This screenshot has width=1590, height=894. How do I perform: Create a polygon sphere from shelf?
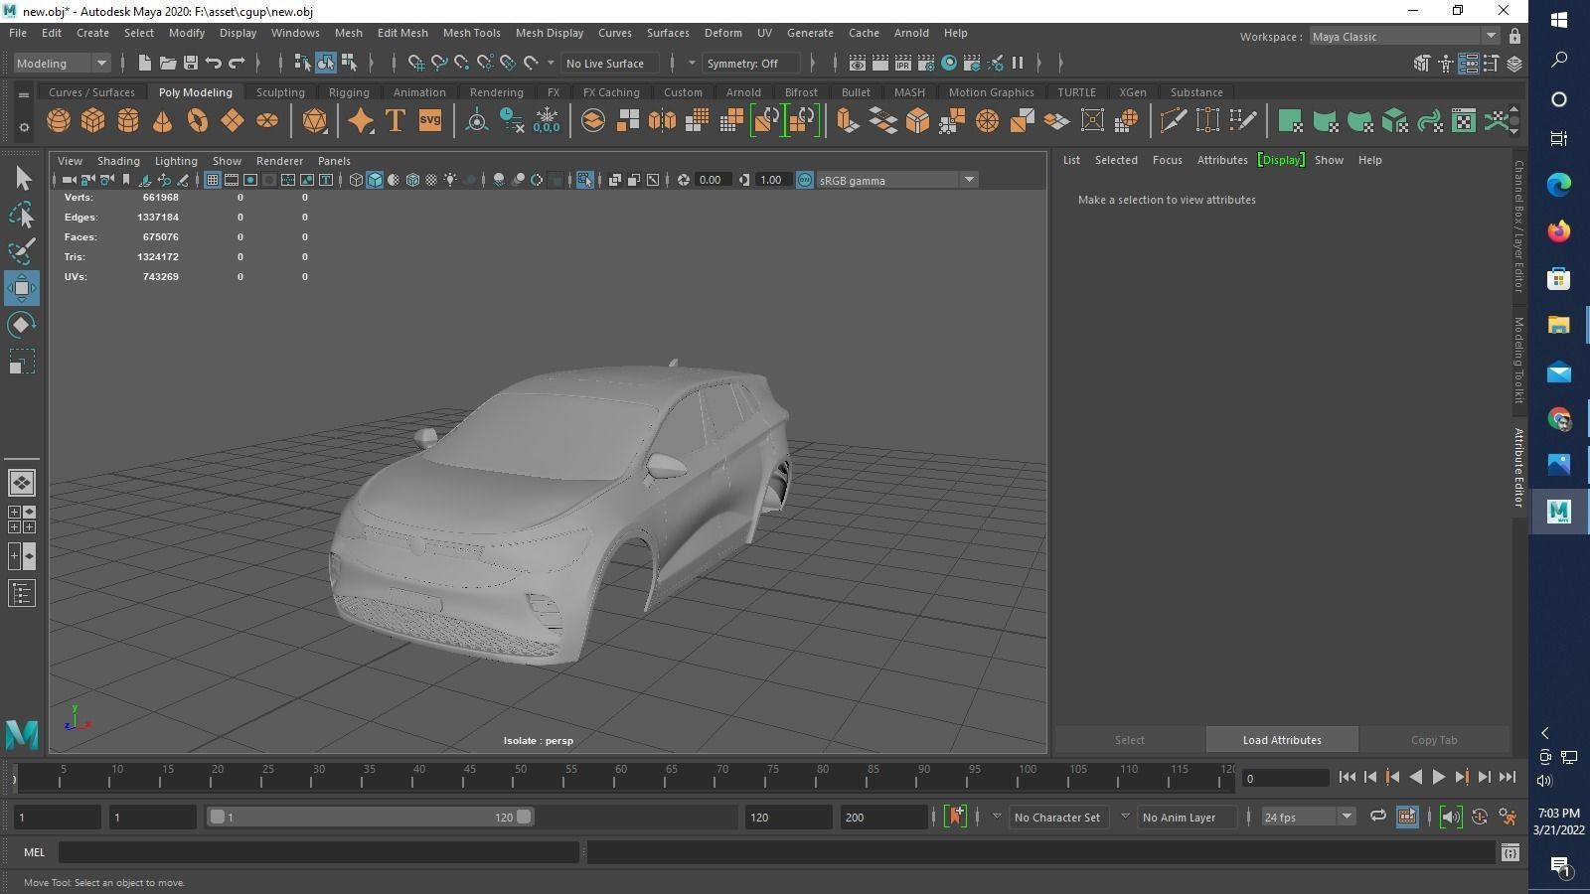[59, 121]
